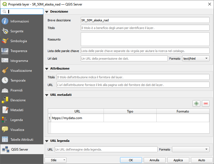This screenshot has width=214, height=164.
Task: Open help with the Aiuto button
Action: tap(202, 160)
